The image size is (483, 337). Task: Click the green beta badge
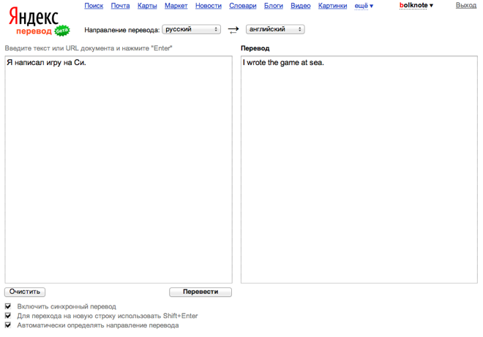[x=62, y=31]
